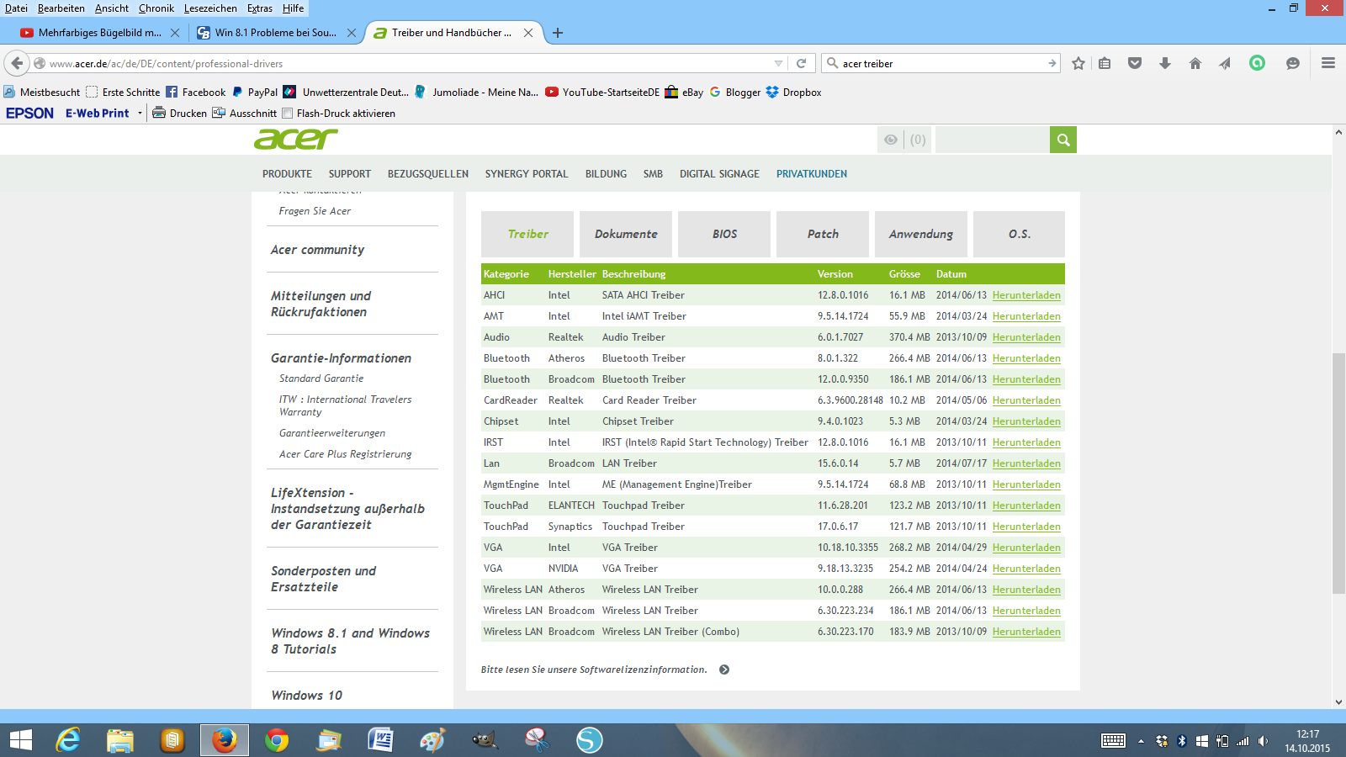This screenshot has width=1346, height=757.
Task: Open the chat bubble toolbar icon
Action: [x=1293, y=63]
